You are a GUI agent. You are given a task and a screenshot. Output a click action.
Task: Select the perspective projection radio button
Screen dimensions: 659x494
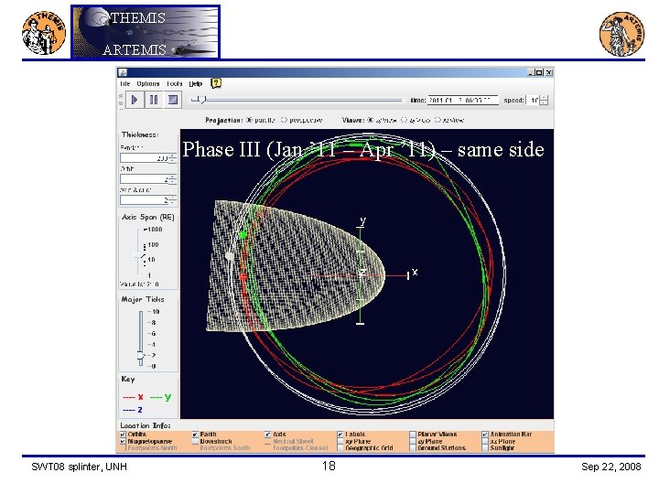coord(284,120)
